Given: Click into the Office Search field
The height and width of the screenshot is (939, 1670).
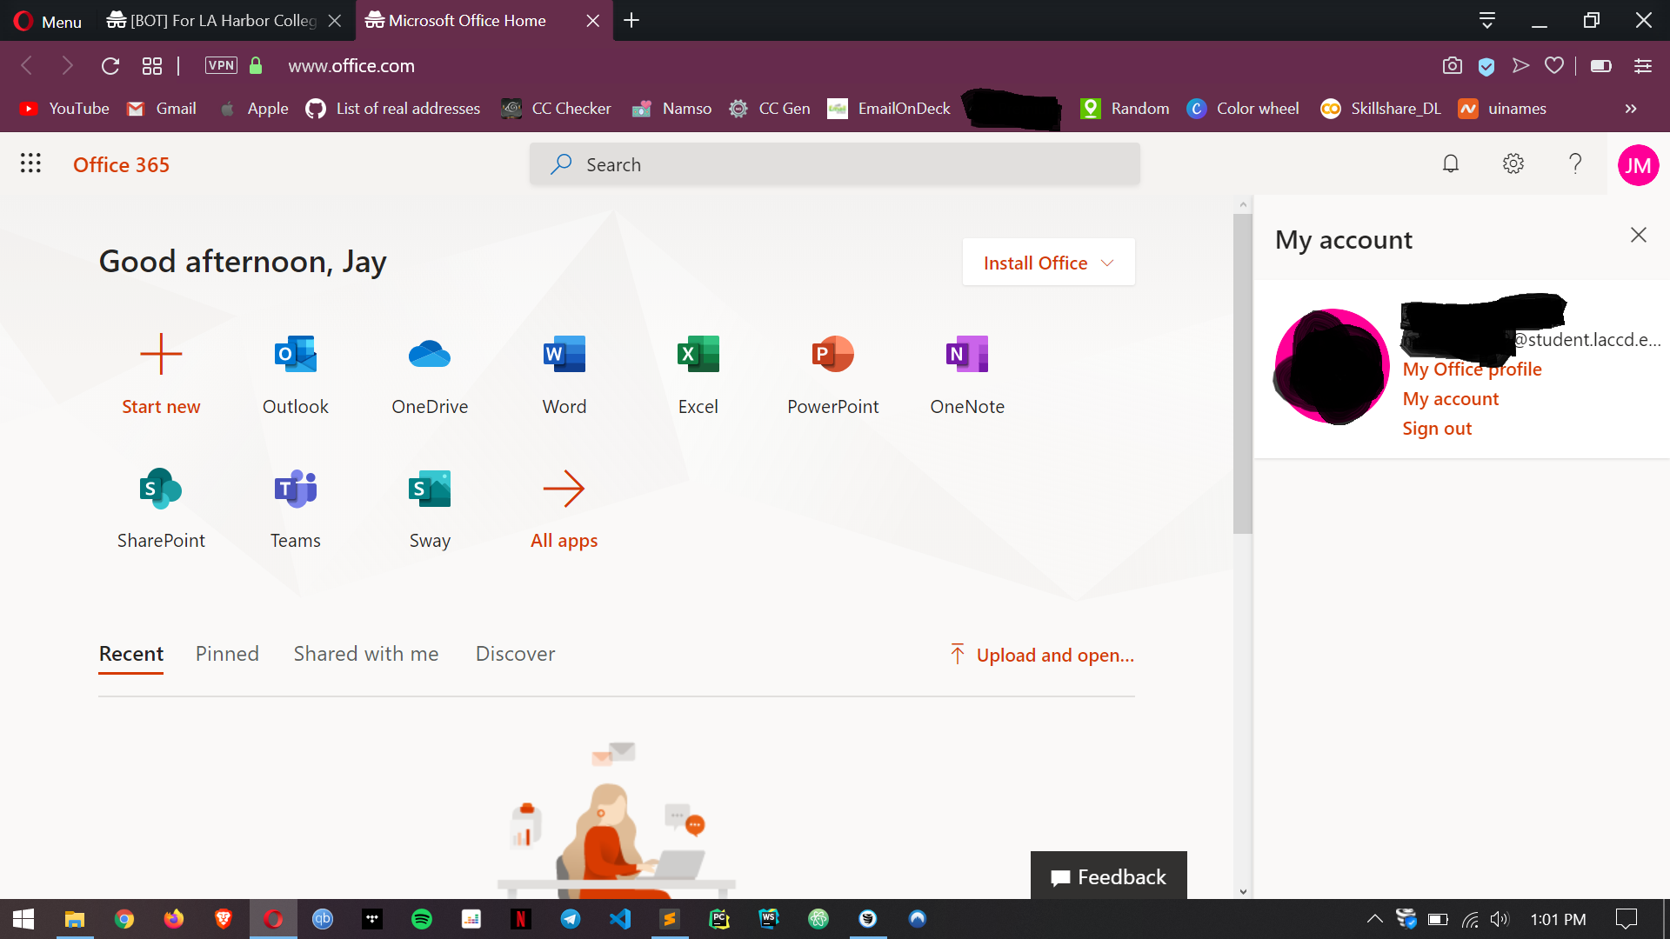Looking at the screenshot, I should coord(835,164).
